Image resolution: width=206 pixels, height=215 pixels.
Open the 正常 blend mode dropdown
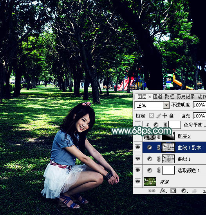[x=152, y=105]
